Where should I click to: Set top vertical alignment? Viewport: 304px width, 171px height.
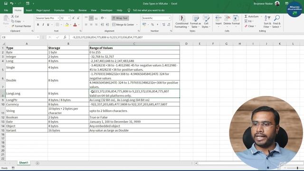tap(86, 18)
